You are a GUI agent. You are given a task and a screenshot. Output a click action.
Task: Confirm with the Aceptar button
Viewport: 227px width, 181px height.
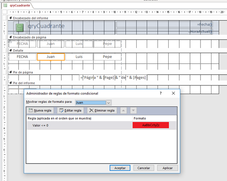click(x=120, y=168)
